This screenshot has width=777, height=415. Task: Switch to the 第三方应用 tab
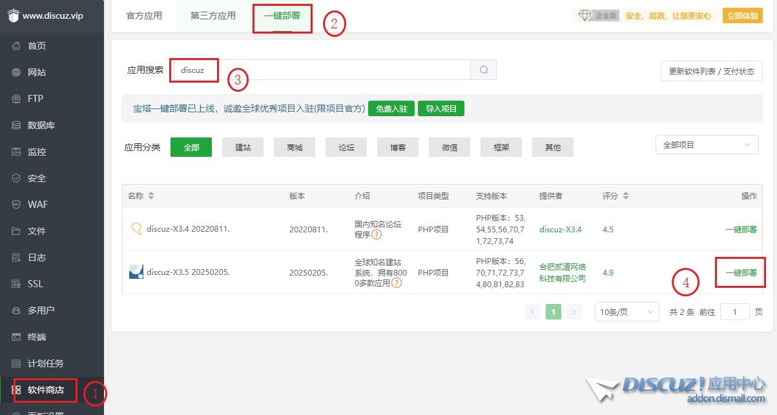213,15
